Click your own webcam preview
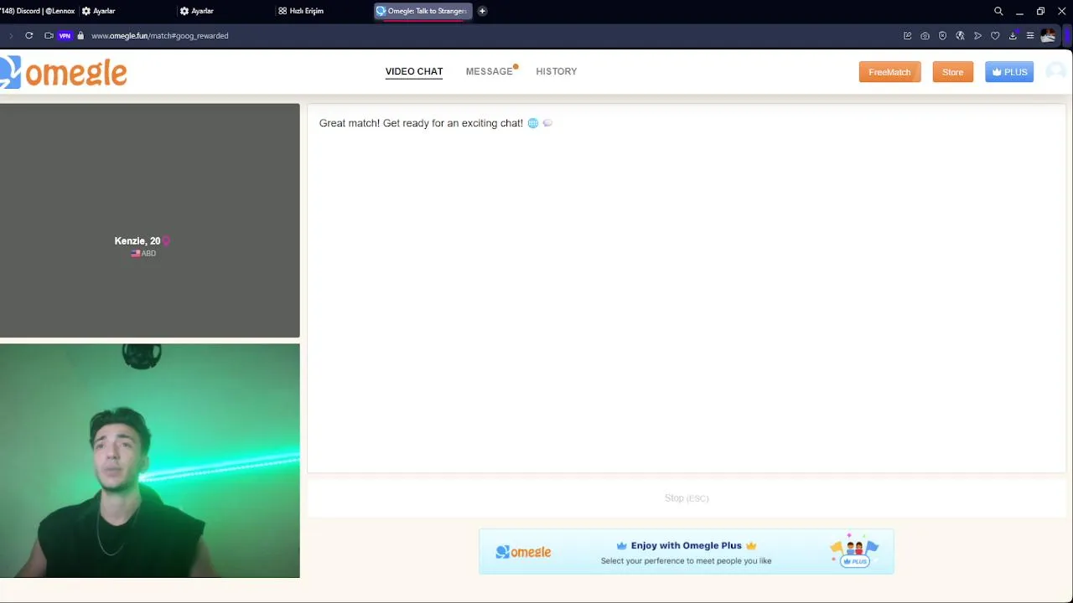Image resolution: width=1073 pixels, height=603 pixels. 150,461
